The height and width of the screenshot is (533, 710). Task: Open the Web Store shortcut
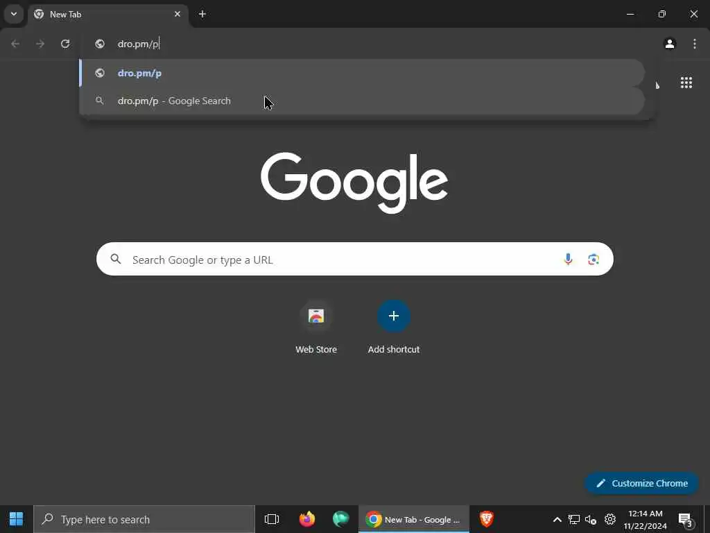tap(316, 326)
